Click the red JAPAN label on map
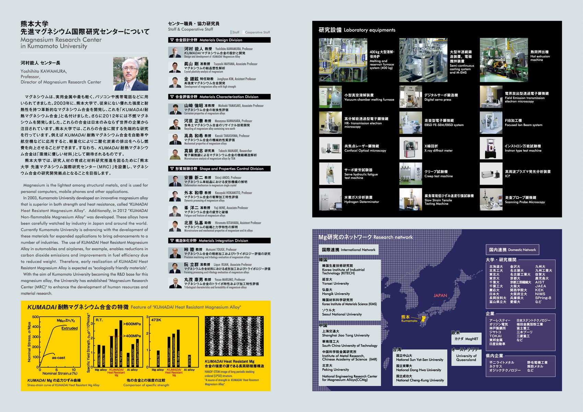Screen dimensions: 583x412 click(x=440, y=295)
